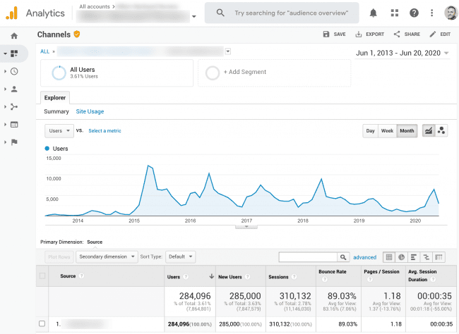This screenshot has width=459, height=334.
Task: Tick the header select-all checkbox
Action: pos(42,276)
